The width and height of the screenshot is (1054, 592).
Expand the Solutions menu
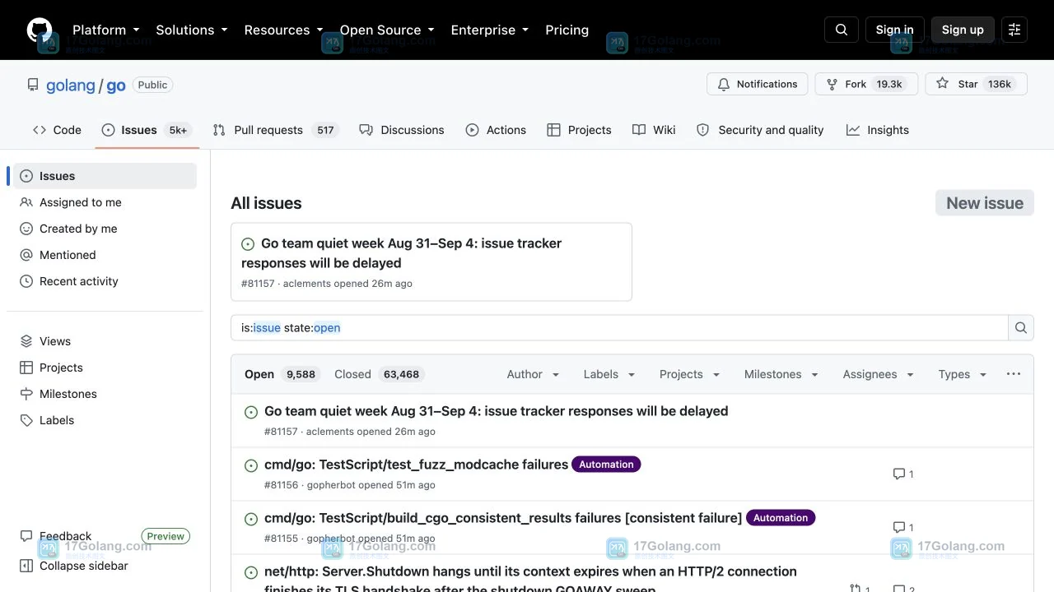pyautogui.click(x=192, y=30)
